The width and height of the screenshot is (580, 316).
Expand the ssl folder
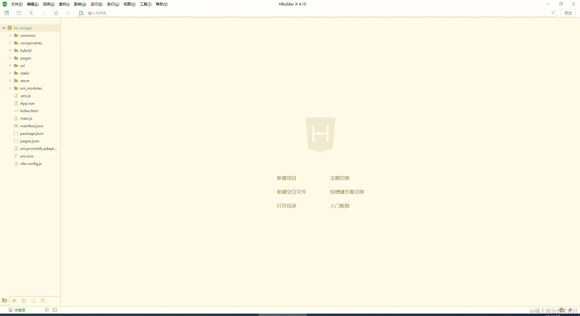pyautogui.click(x=10, y=65)
